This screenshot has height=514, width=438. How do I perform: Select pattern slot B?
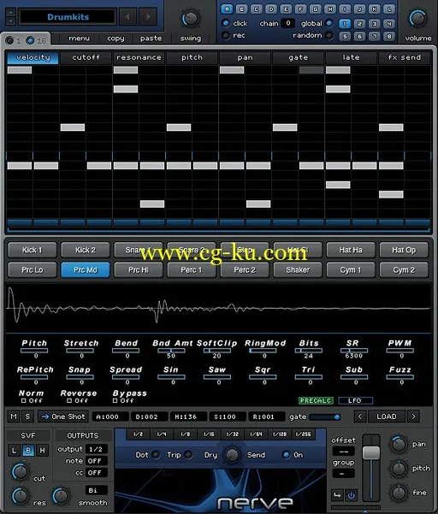point(241,9)
